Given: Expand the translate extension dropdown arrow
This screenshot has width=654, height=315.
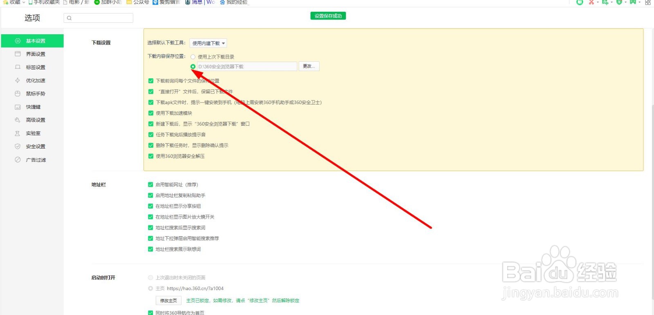Looking at the screenshot, I should pyautogui.click(x=611, y=2).
